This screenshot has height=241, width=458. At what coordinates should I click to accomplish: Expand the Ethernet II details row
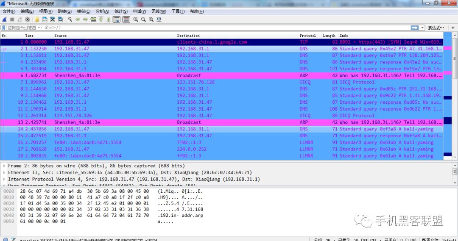[x=4, y=172]
